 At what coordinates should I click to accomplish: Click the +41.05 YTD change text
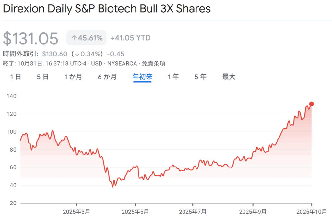click(x=130, y=38)
